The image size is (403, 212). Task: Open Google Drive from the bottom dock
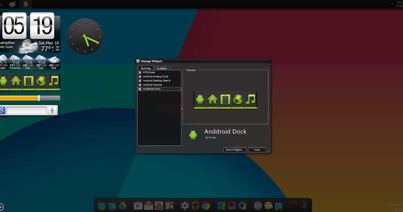pos(122,205)
